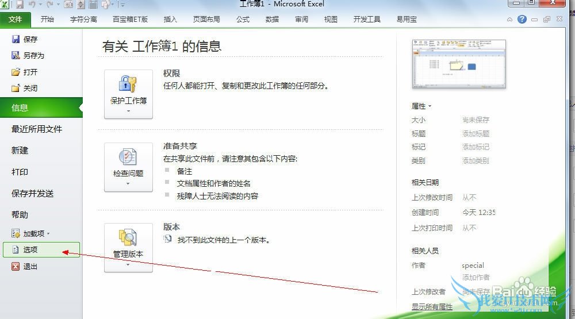Click the 加载项 add-ins icon
575x319 pixels.
pos(16,233)
